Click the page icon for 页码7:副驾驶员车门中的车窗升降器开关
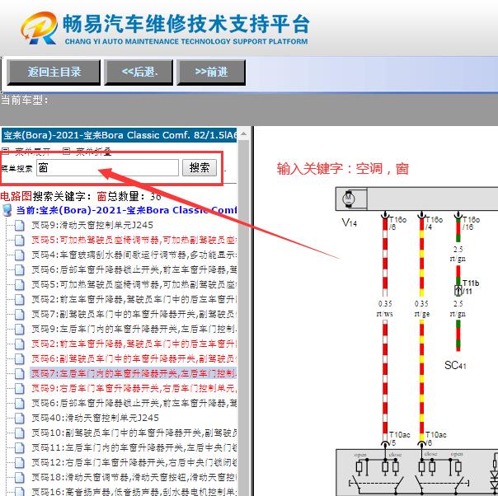 click(19, 315)
